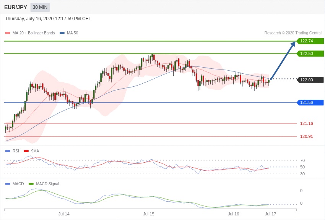Click the blue upward forecast arrow head
The width and height of the screenshot is (325, 220).
click(293, 44)
